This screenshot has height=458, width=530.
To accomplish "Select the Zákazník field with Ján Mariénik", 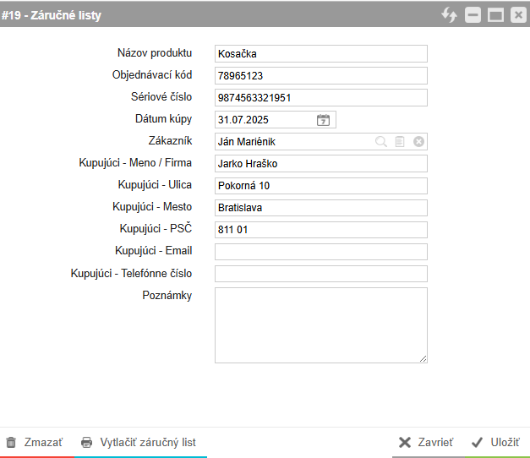I will (292, 142).
